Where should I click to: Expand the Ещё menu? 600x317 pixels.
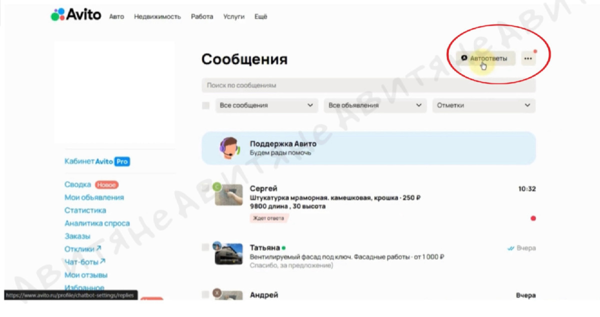pos(261,16)
